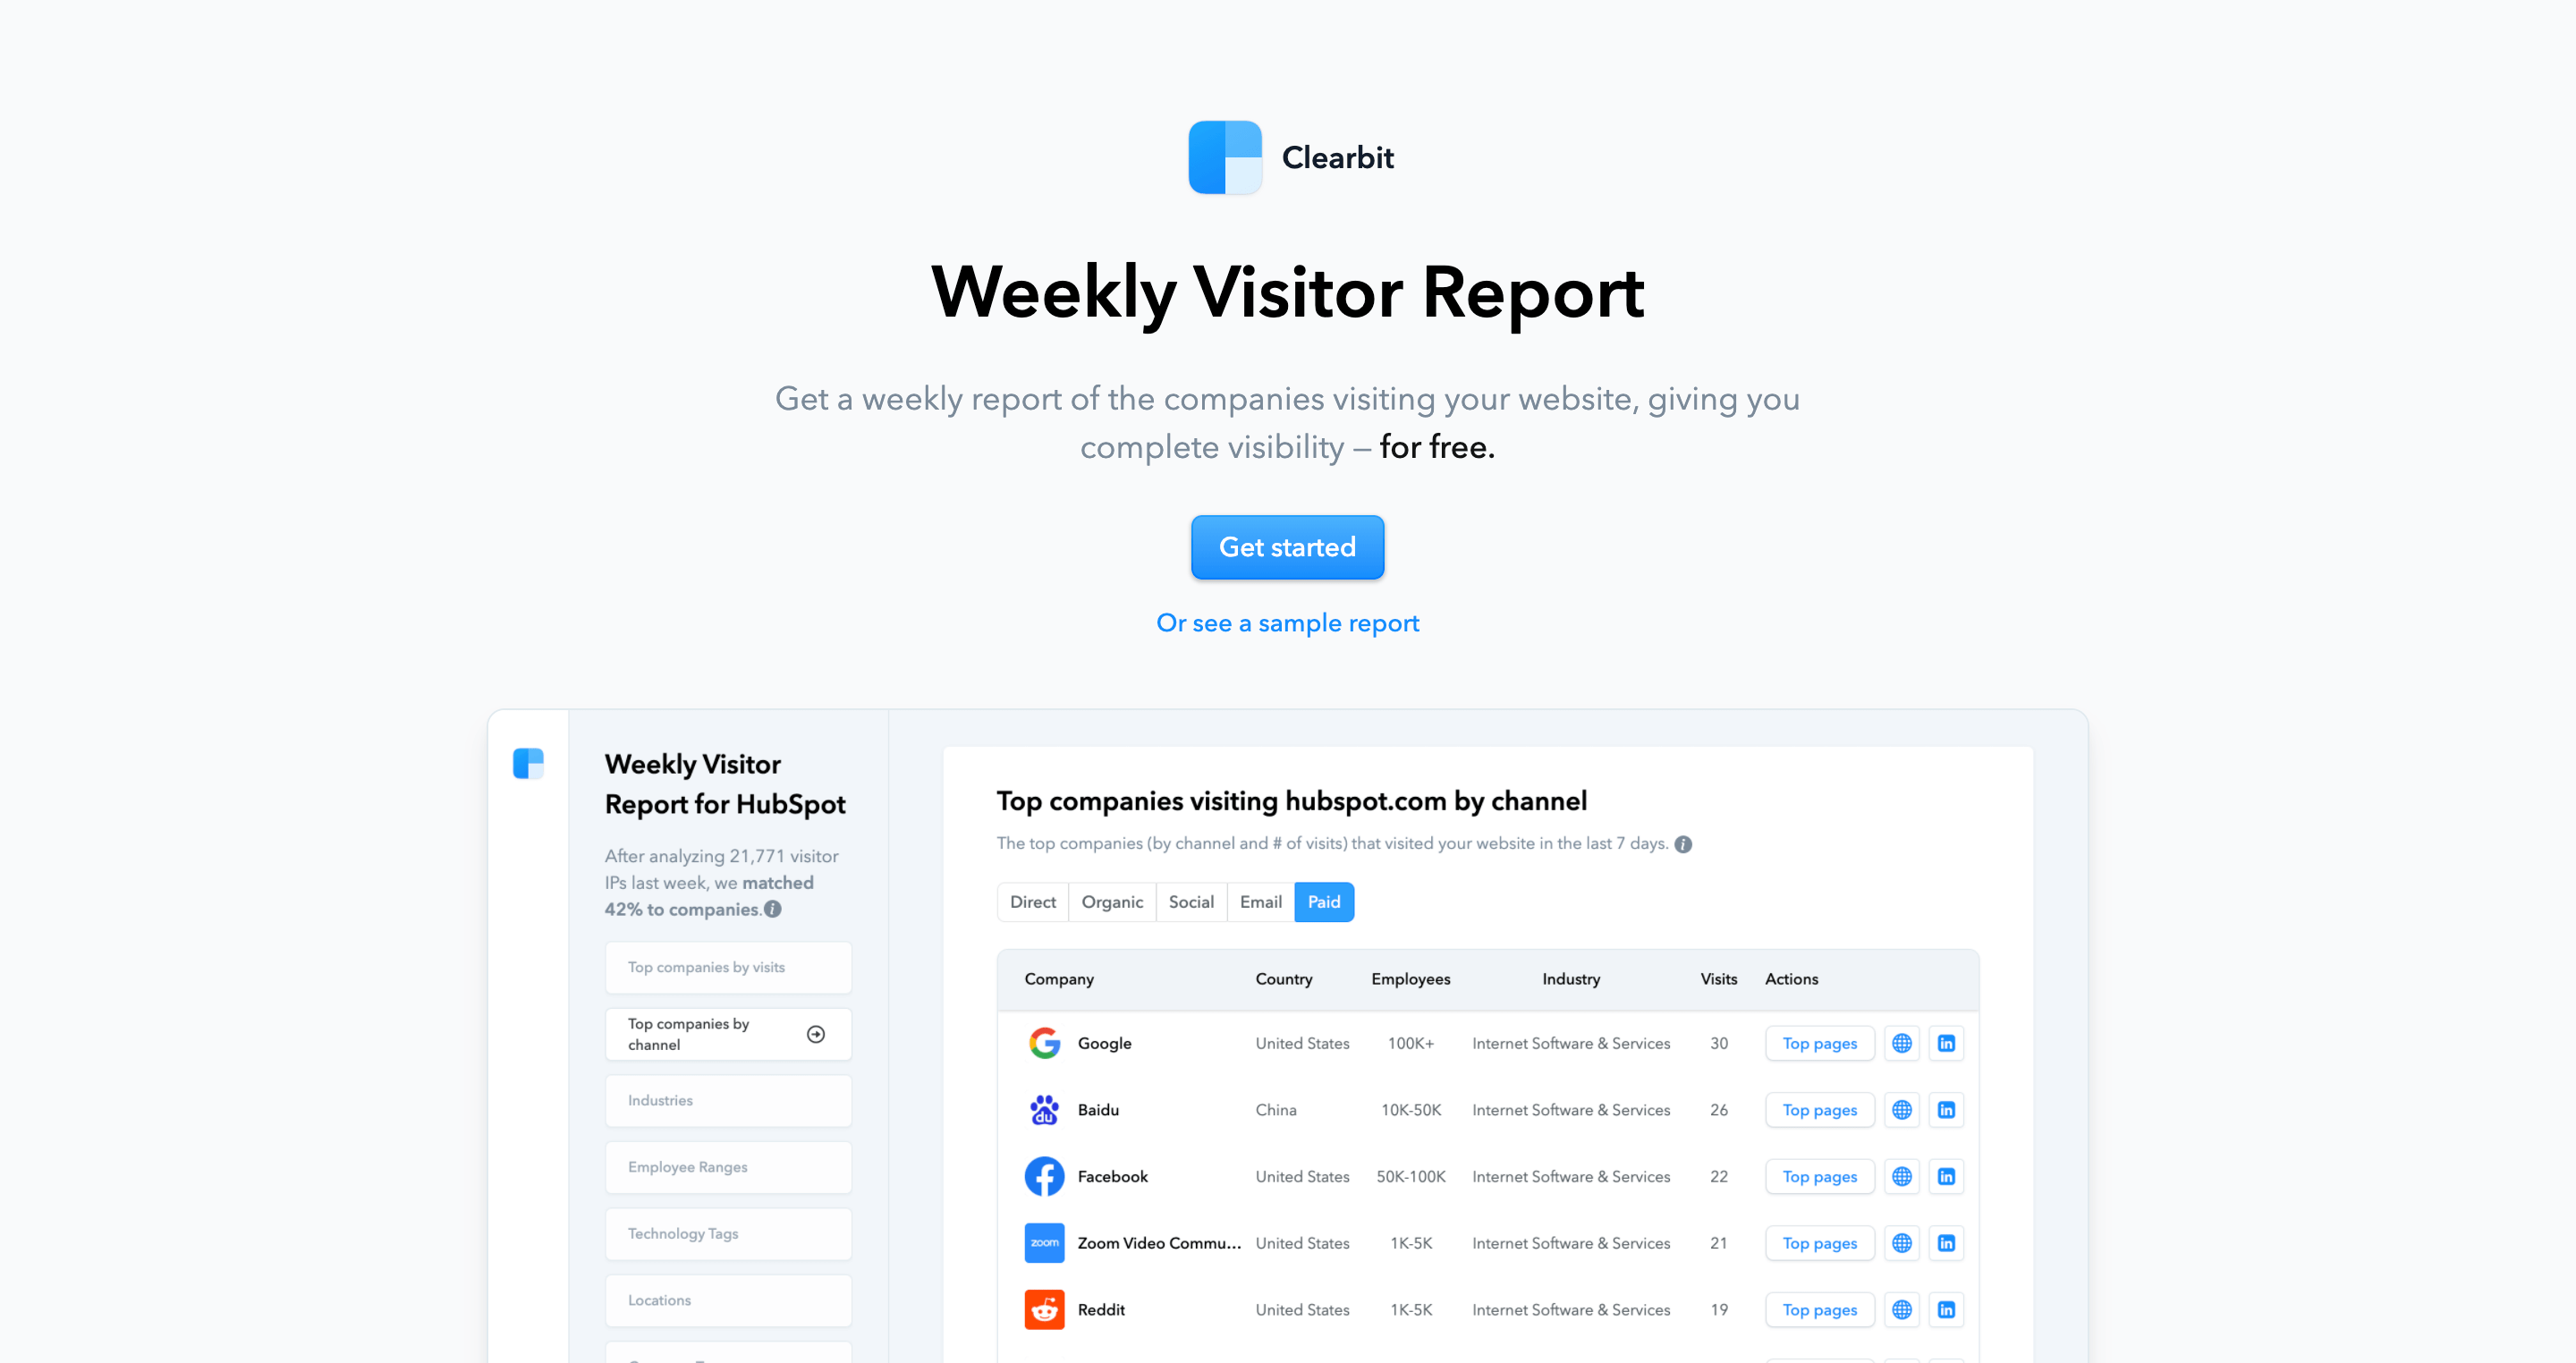Viewport: 2576px width, 1363px height.
Task: Click Google's website globe icon
Action: coord(1902,1043)
